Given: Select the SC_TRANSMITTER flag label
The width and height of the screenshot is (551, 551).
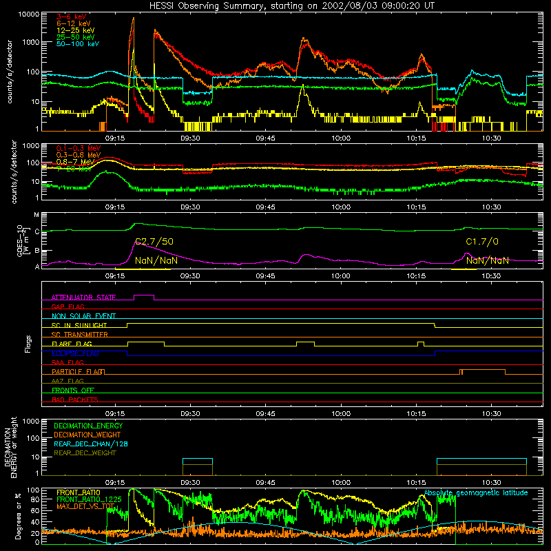Looking at the screenshot, I should click(80, 335).
